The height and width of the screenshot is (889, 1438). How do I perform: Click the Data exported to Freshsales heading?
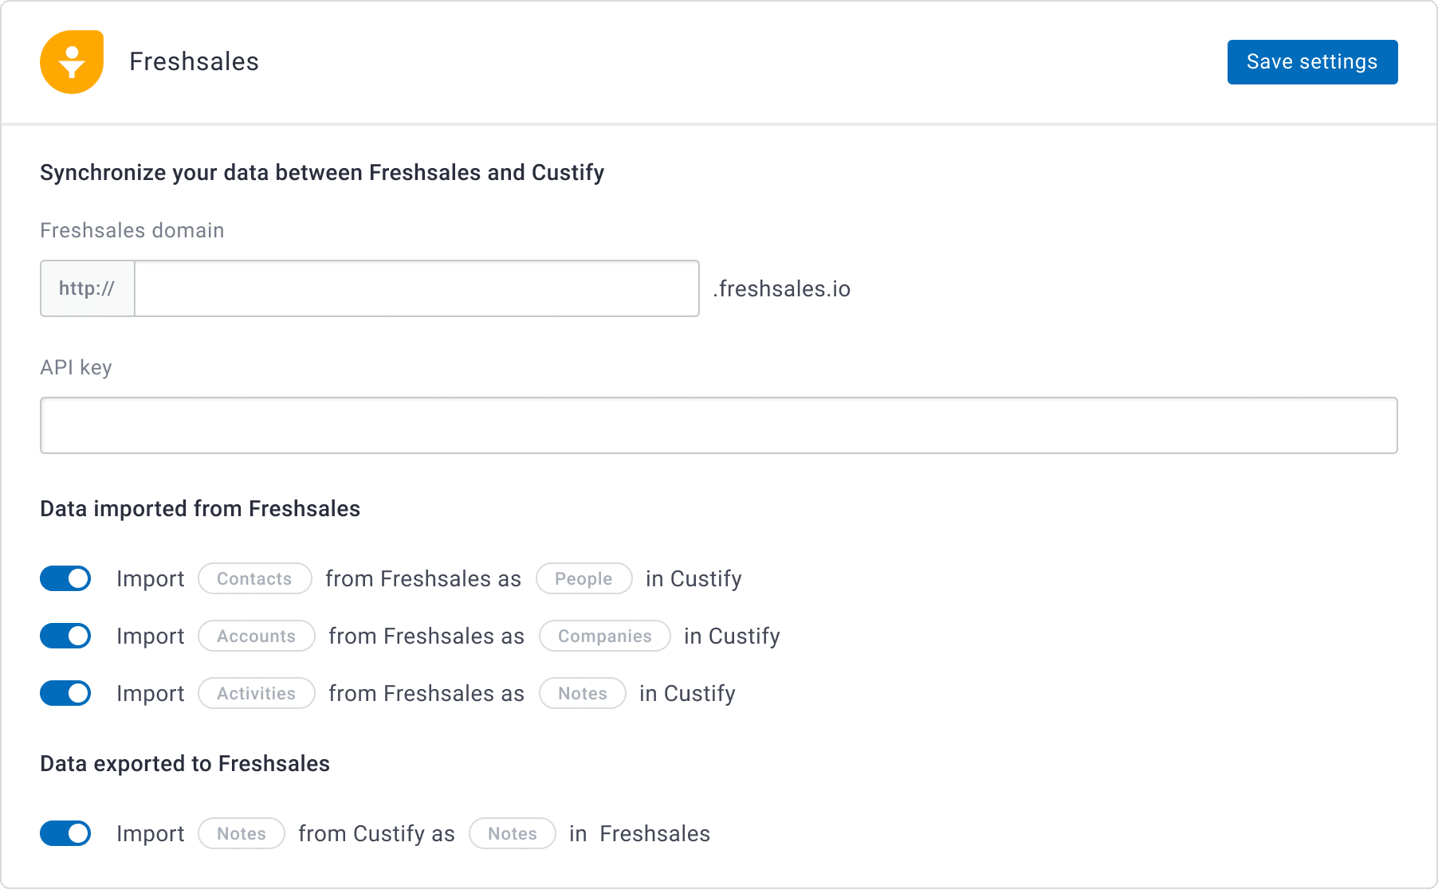(x=184, y=763)
